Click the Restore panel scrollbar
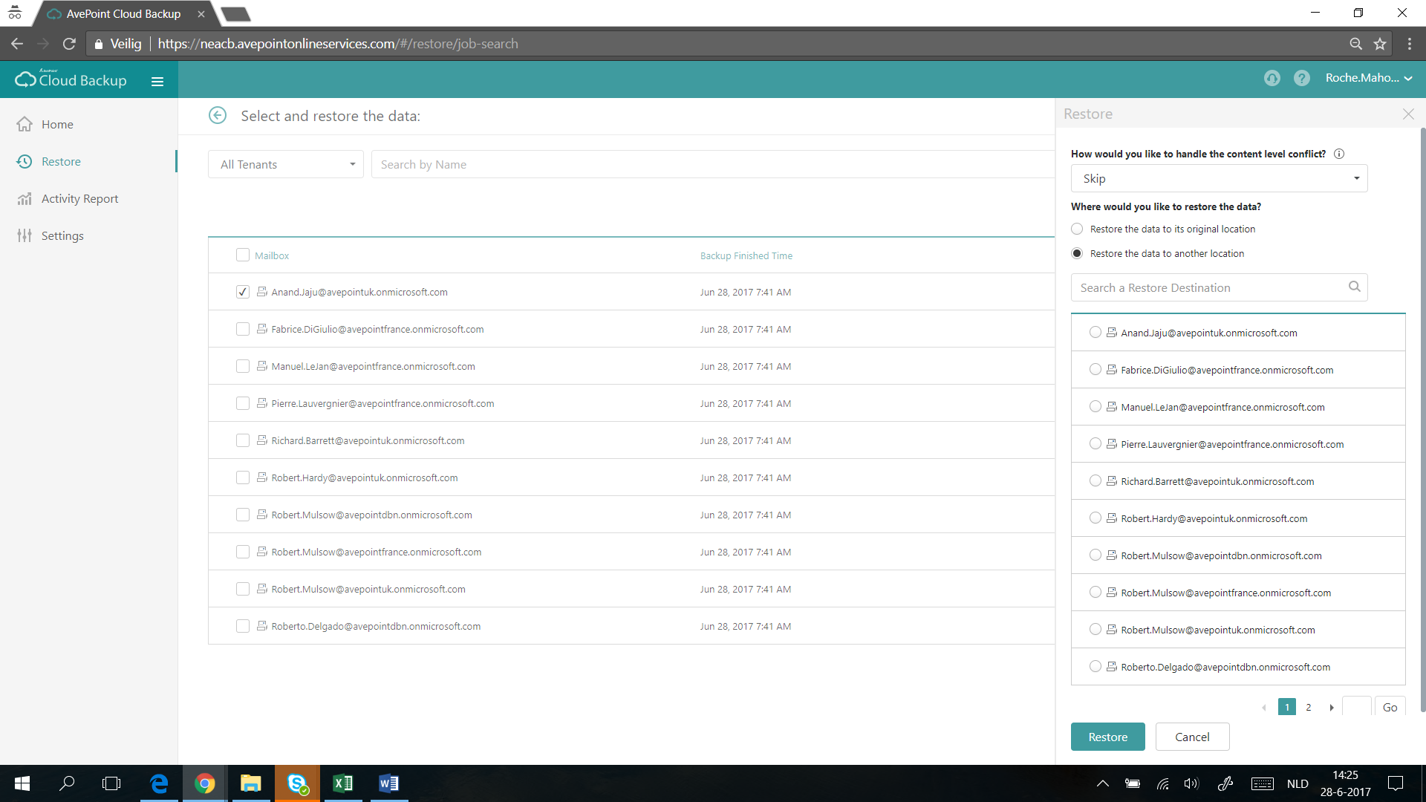Image resolution: width=1426 pixels, height=802 pixels. (1422, 420)
